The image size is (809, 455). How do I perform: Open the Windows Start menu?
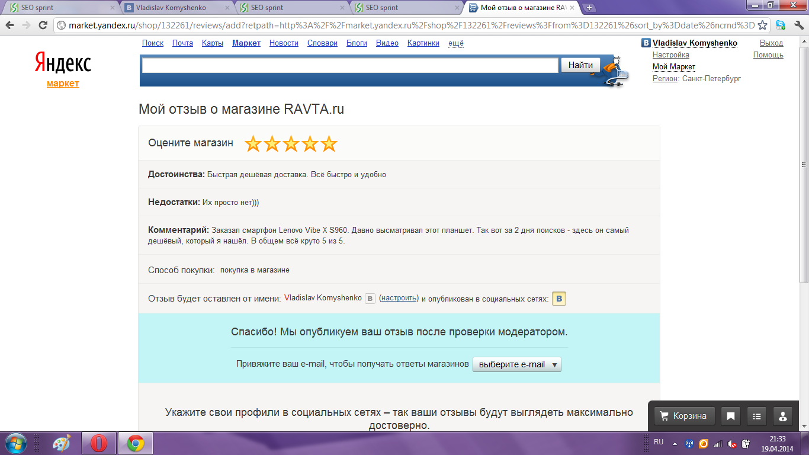[16, 443]
